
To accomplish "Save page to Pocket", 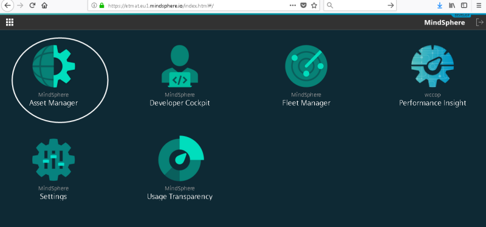I will coord(304,5).
